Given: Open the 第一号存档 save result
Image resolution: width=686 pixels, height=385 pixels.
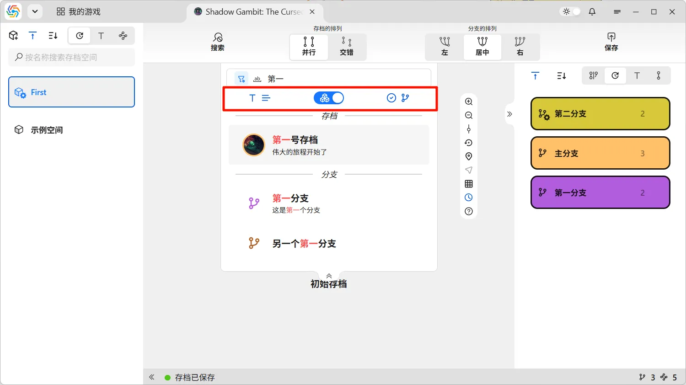Looking at the screenshot, I should click(x=328, y=145).
